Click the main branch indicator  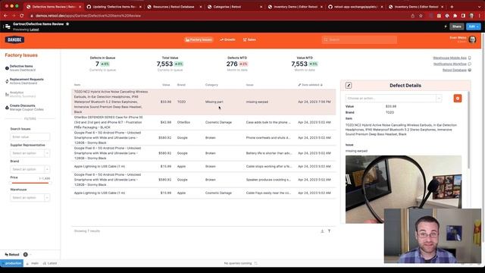[x=33, y=263]
